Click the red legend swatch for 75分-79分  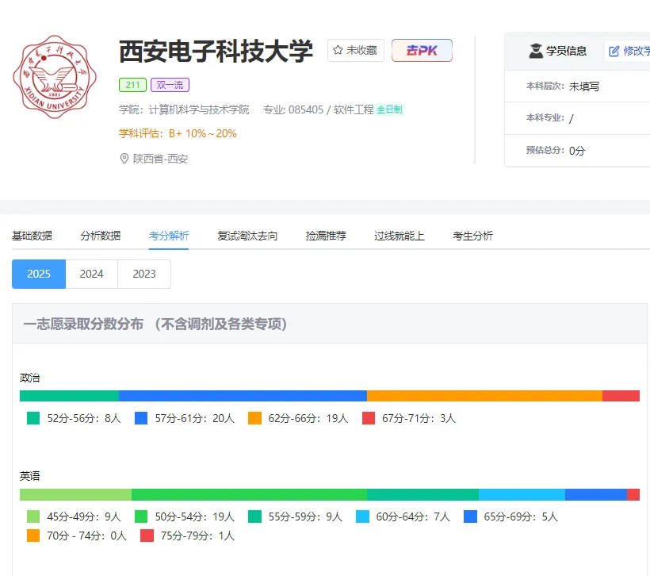(147, 536)
